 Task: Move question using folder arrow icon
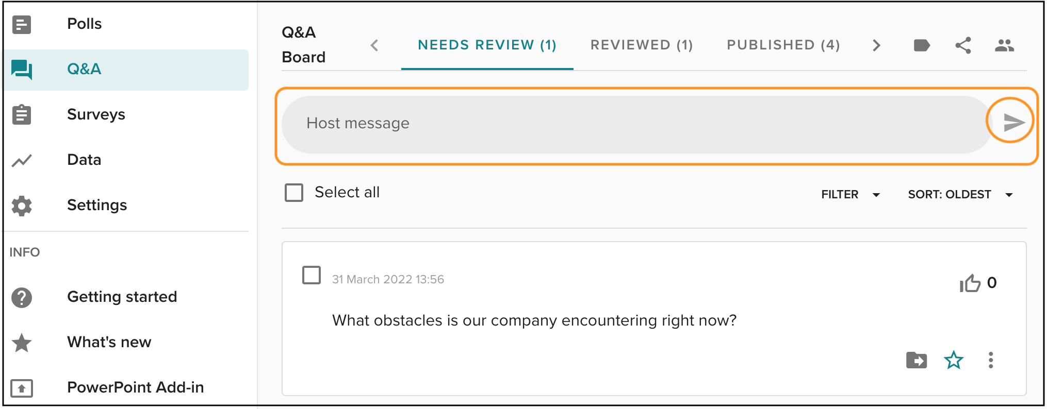click(917, 360)
